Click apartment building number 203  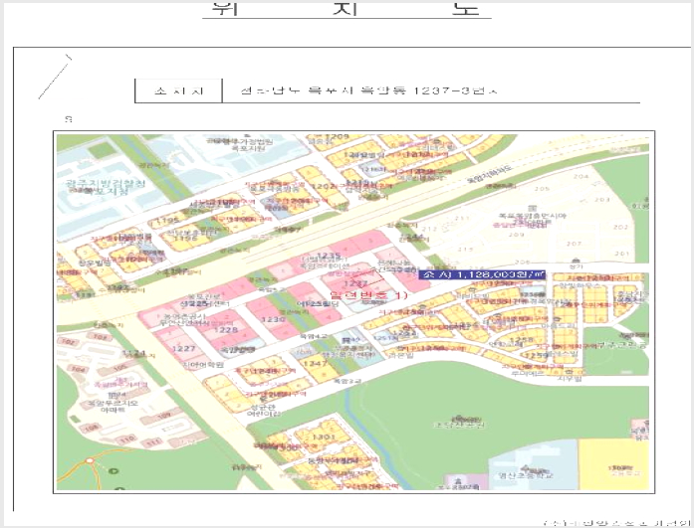(602, 200)
